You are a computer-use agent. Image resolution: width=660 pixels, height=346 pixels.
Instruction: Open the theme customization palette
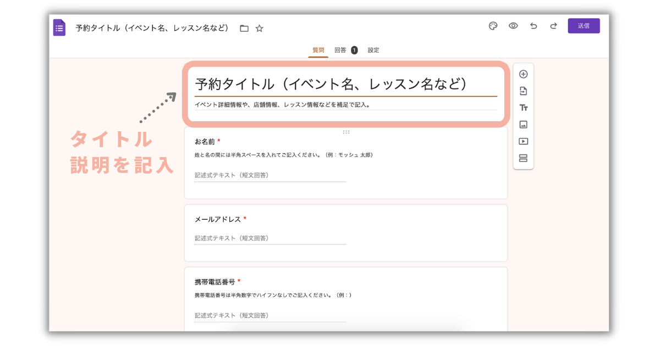click(493, 26)
